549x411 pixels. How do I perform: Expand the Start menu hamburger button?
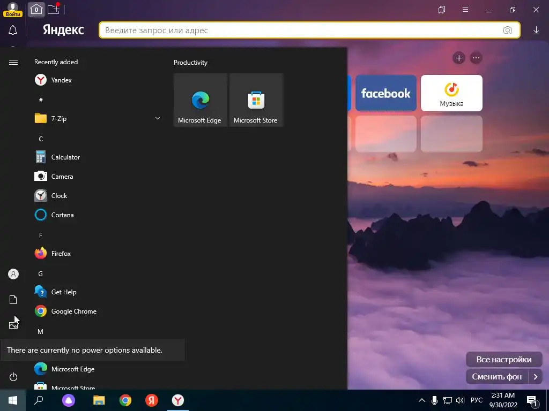tap(13, 62)
